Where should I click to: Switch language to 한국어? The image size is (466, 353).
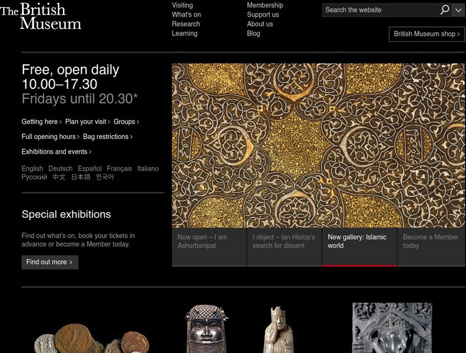click(x=105, y=177)
